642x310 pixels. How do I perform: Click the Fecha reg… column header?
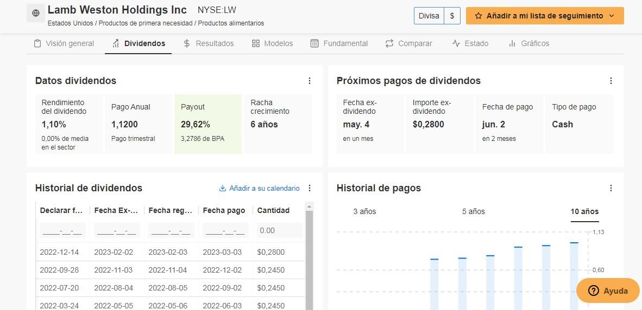[x=171, y=210]
